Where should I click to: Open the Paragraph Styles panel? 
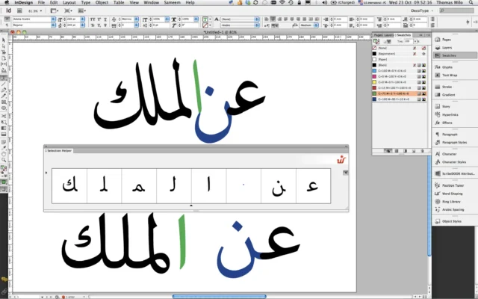[x=455, y=143]
